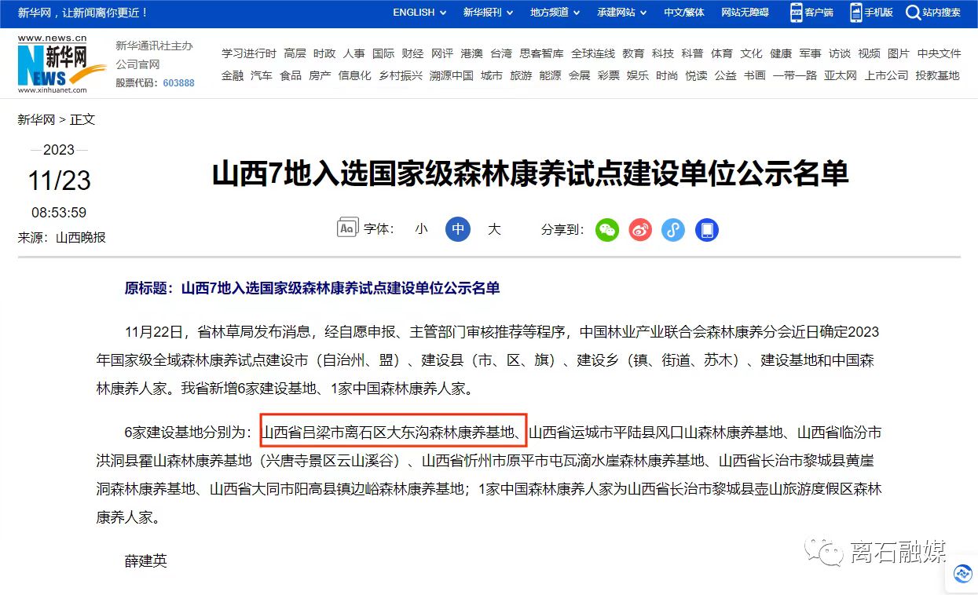Share article to Weibo with red icon

click(640, 230)
